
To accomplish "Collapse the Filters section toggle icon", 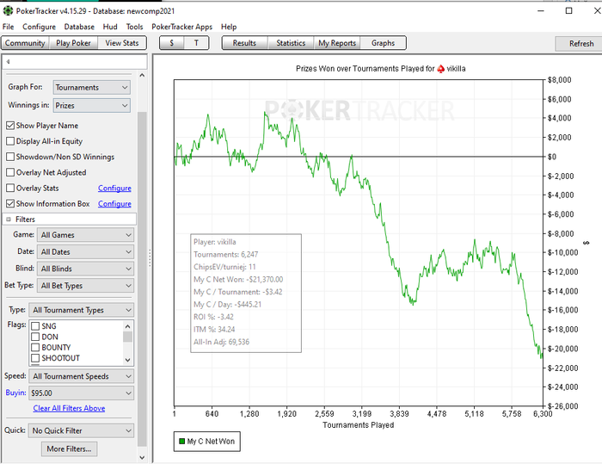I will (9, 220).
